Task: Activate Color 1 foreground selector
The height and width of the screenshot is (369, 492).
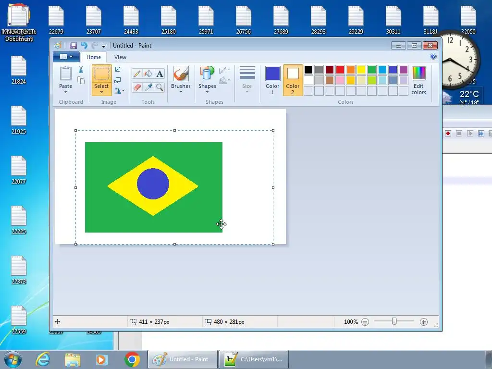Action: [272, 80]
